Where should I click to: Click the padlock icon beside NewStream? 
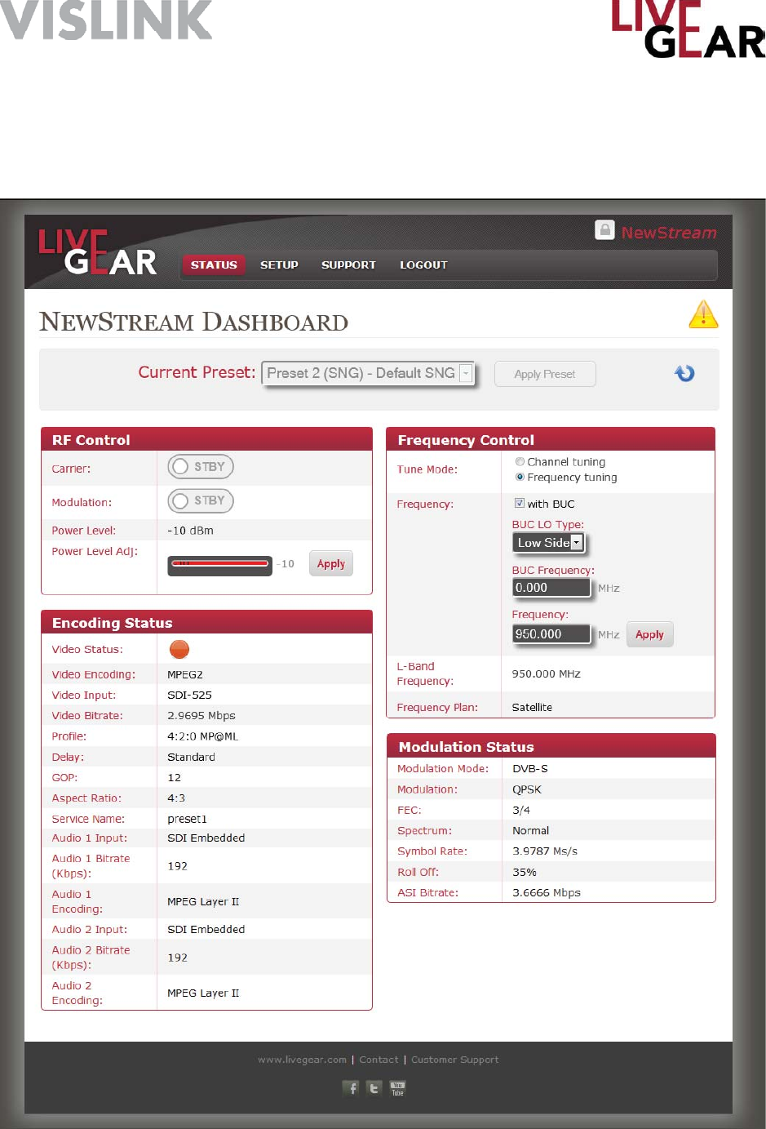pos(604,230)
